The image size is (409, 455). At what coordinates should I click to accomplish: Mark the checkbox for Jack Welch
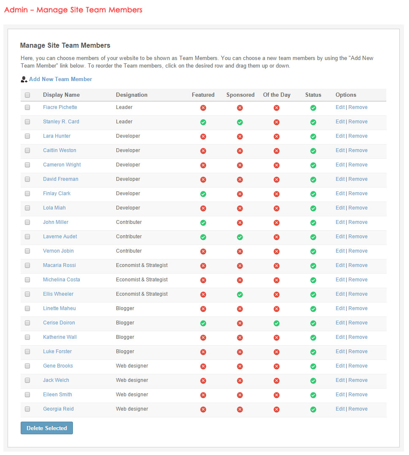pyautogui.click(x=27, y=380)
